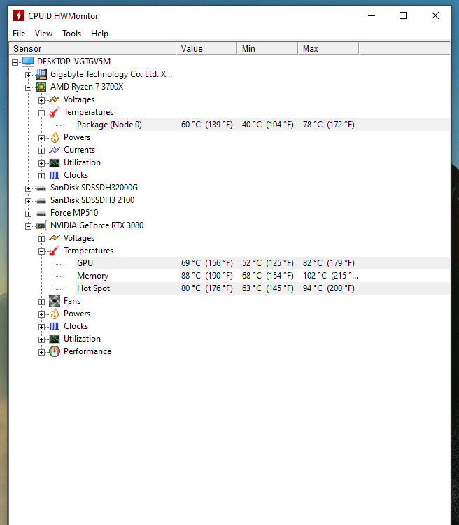Expand the CPU Voltages node
Viewport: 459px width, 525px height.
[x=41, y=100]
